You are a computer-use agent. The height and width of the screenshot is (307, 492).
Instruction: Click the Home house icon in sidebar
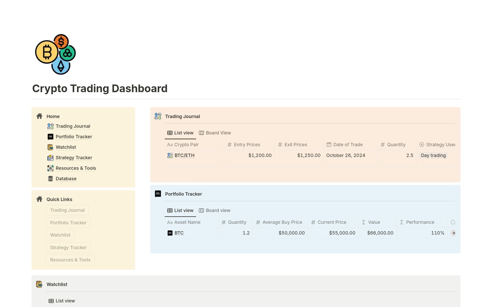(39, 116)
